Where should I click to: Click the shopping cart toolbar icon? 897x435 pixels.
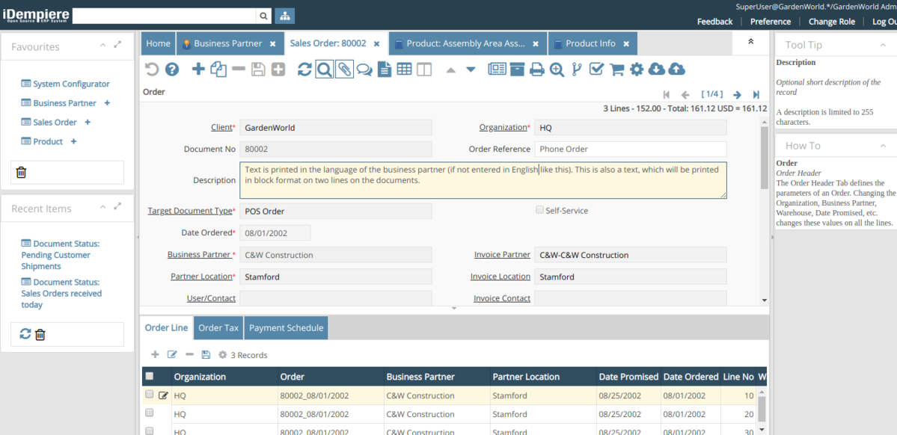616,70
